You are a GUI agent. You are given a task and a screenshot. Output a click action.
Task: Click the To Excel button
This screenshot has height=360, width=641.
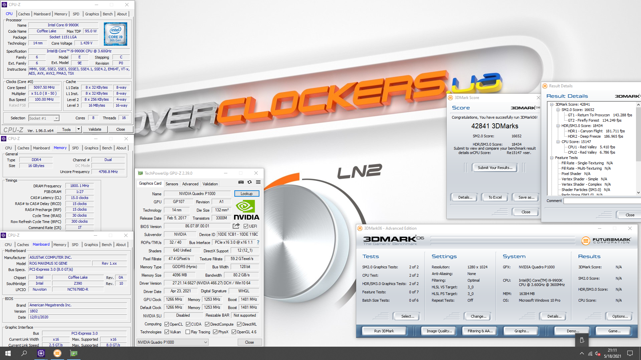[x=495, y=197]
